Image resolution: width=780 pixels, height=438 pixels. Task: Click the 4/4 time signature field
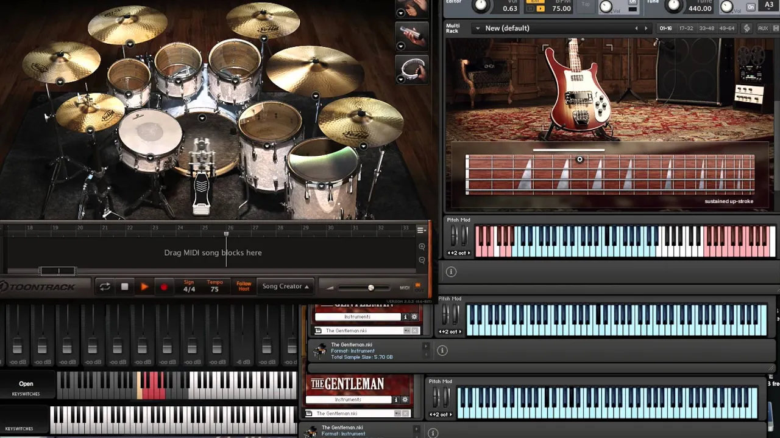tap(189, 289)
